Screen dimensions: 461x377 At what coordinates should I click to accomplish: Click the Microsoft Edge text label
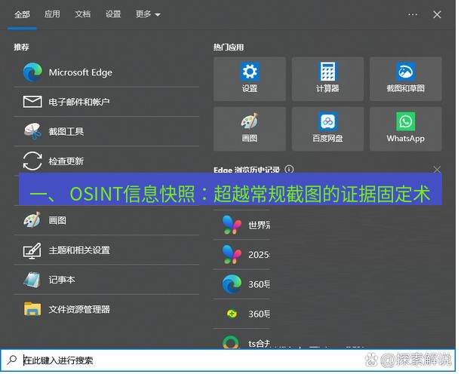click(81, 72)
